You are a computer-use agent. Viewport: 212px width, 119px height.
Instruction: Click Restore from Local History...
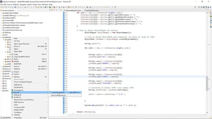(29, 100)
